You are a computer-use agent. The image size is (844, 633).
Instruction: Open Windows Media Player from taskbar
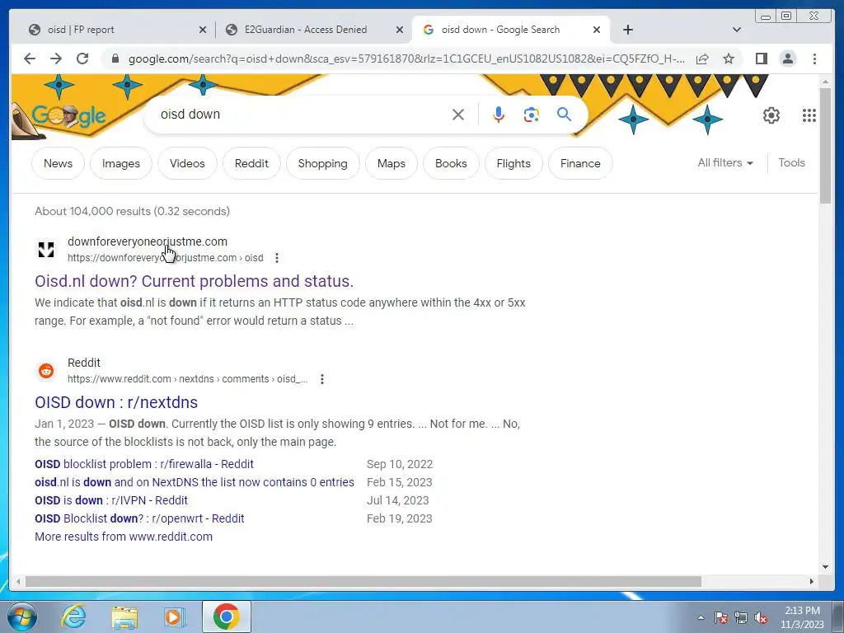tap(173, 617)
